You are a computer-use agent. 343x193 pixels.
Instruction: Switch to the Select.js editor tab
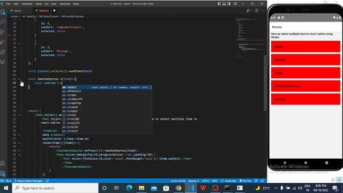pyautogui.click(x=45, y=11)
